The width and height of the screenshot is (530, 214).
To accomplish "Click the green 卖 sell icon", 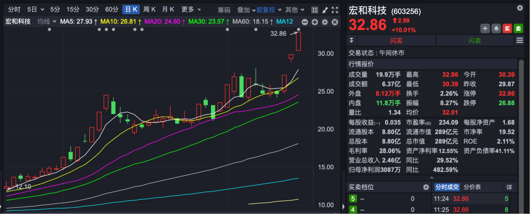I will click(x=518, y=29).
